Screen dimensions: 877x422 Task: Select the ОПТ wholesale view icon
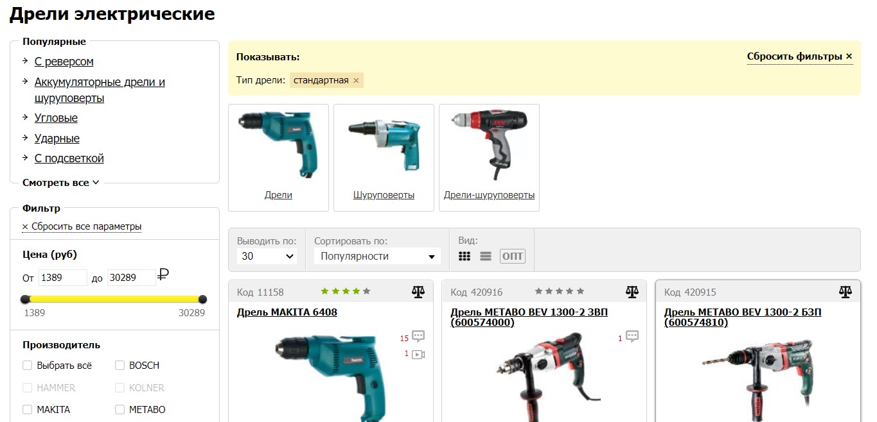[513, 257]
